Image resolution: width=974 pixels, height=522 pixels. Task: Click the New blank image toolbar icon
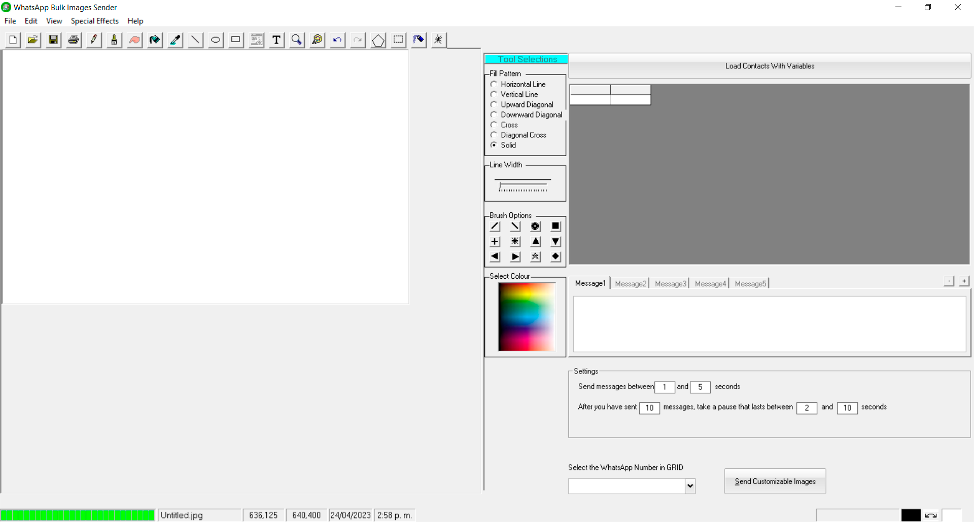click(13, 40)
